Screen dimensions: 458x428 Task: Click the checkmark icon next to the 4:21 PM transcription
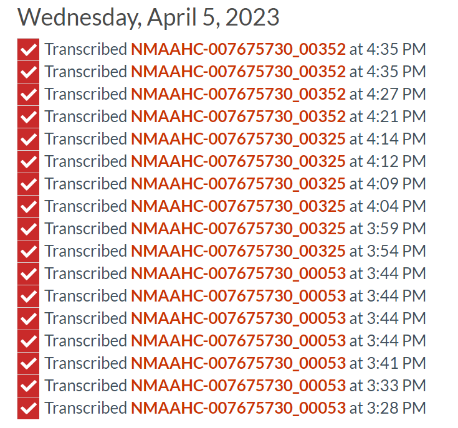point(28,117)
